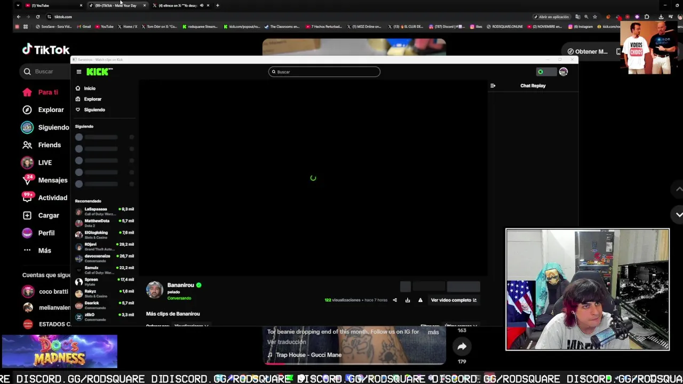Download the Bananirou clip

[x=408, y=300]
